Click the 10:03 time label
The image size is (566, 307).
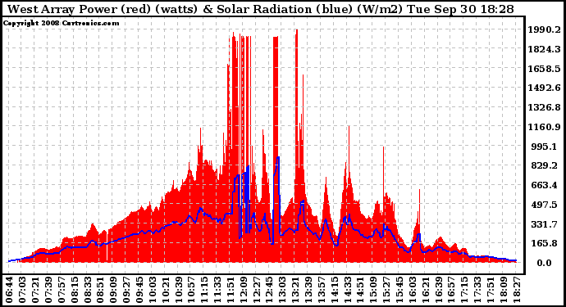(x=153, y=290)
